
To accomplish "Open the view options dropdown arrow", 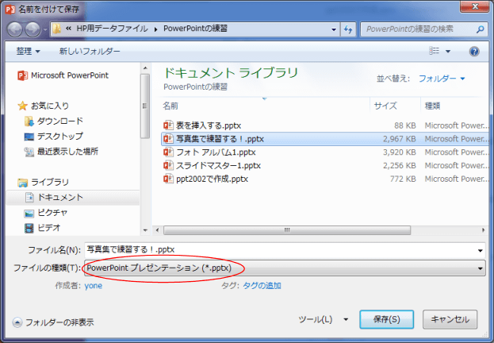I will click(448, 52).
